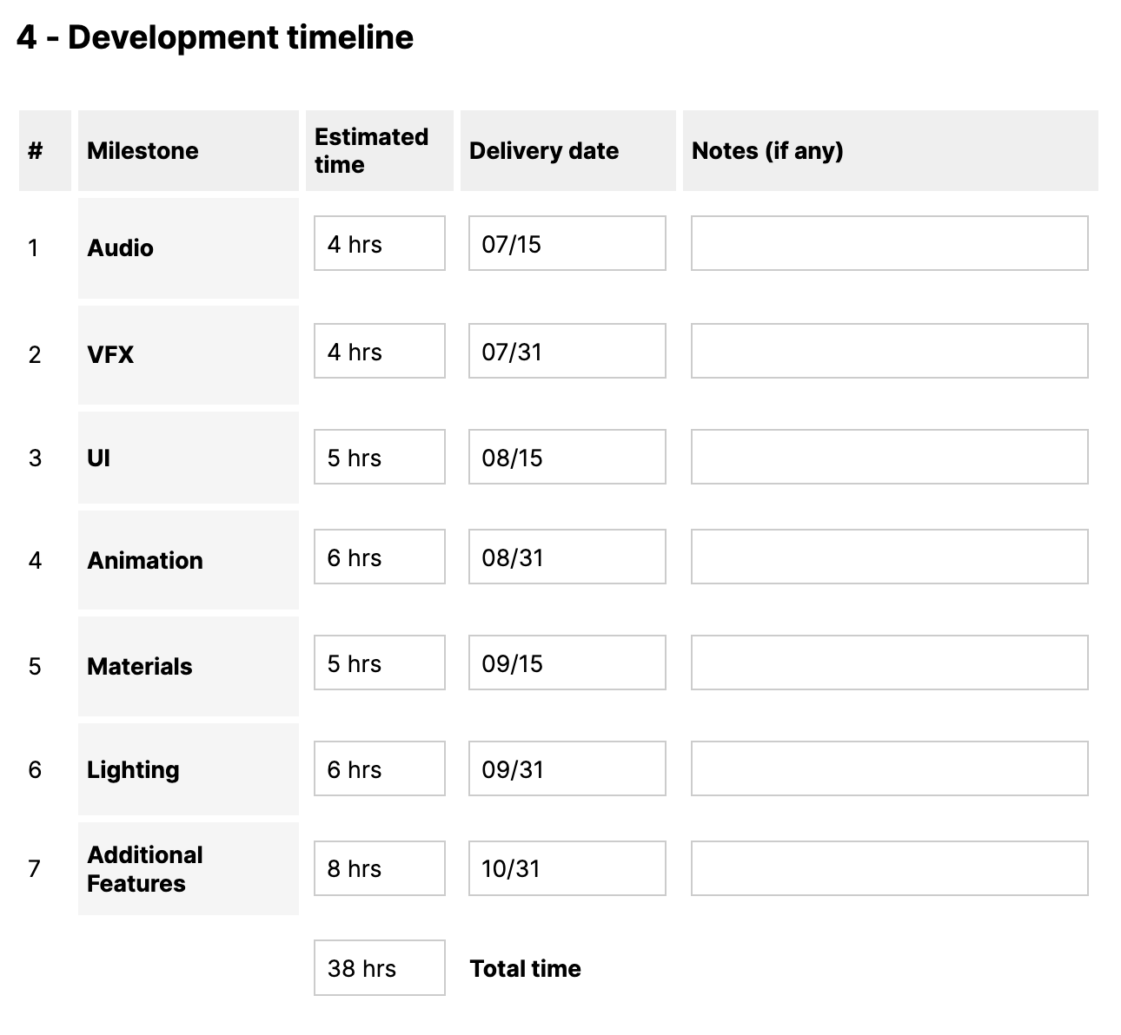
Task: Click Additional Features 8 hrs time field
Action: 379,868
